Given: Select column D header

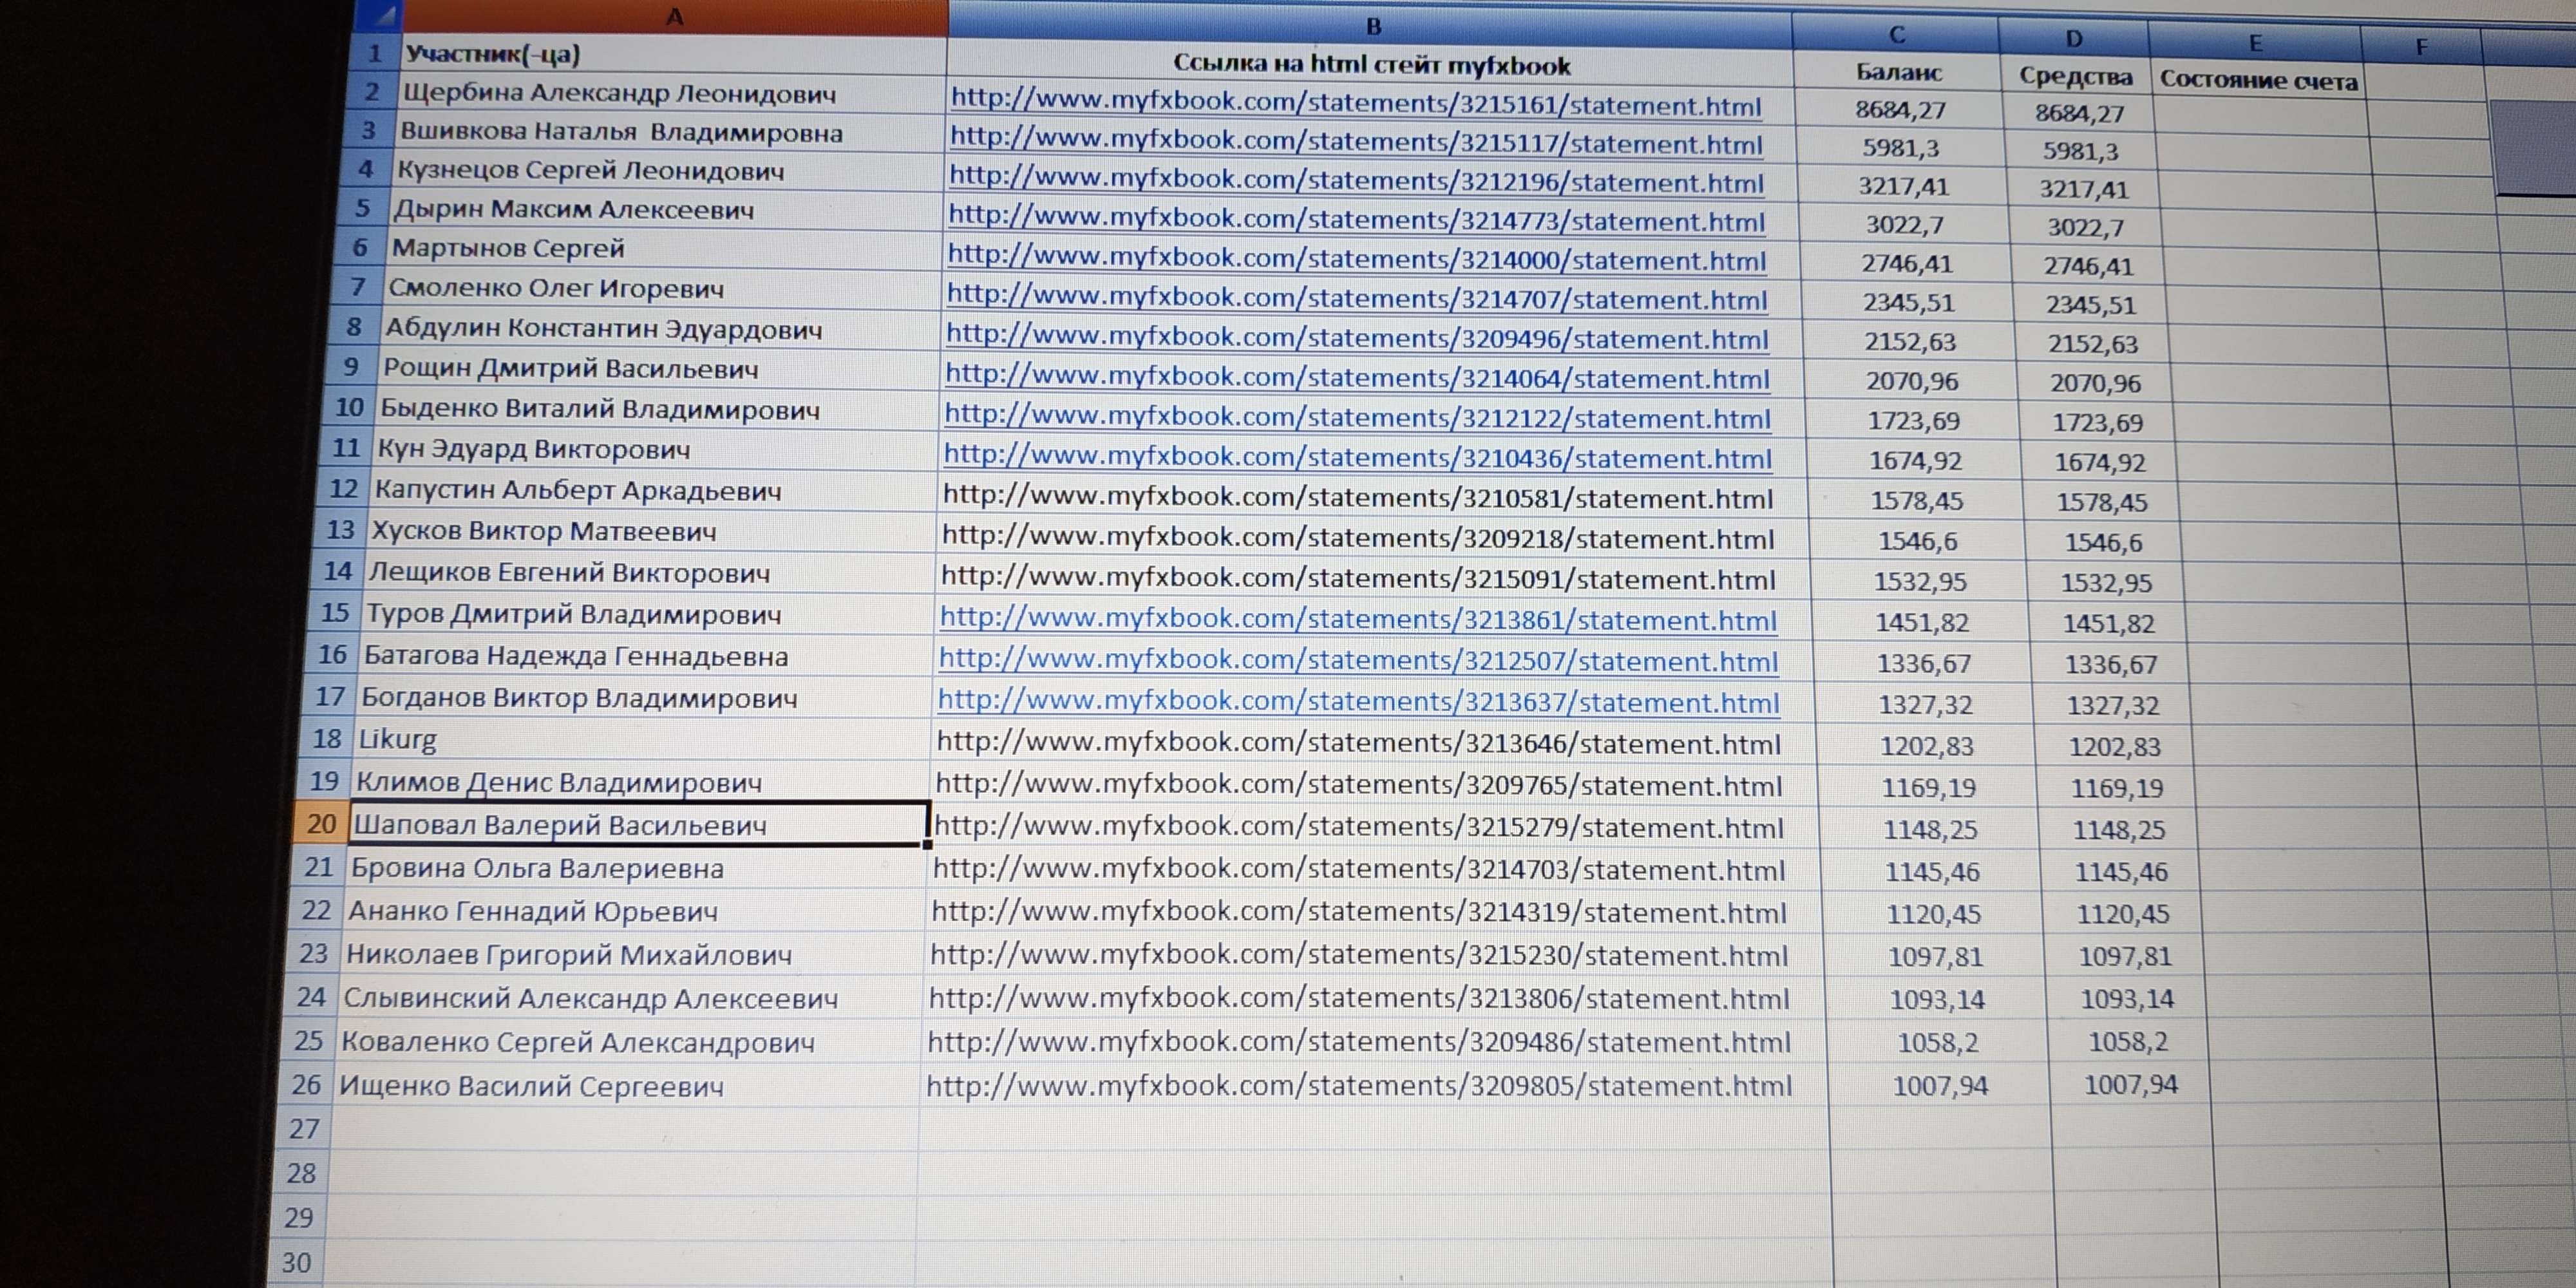Looking at the screenshot, I should 2073,39.
